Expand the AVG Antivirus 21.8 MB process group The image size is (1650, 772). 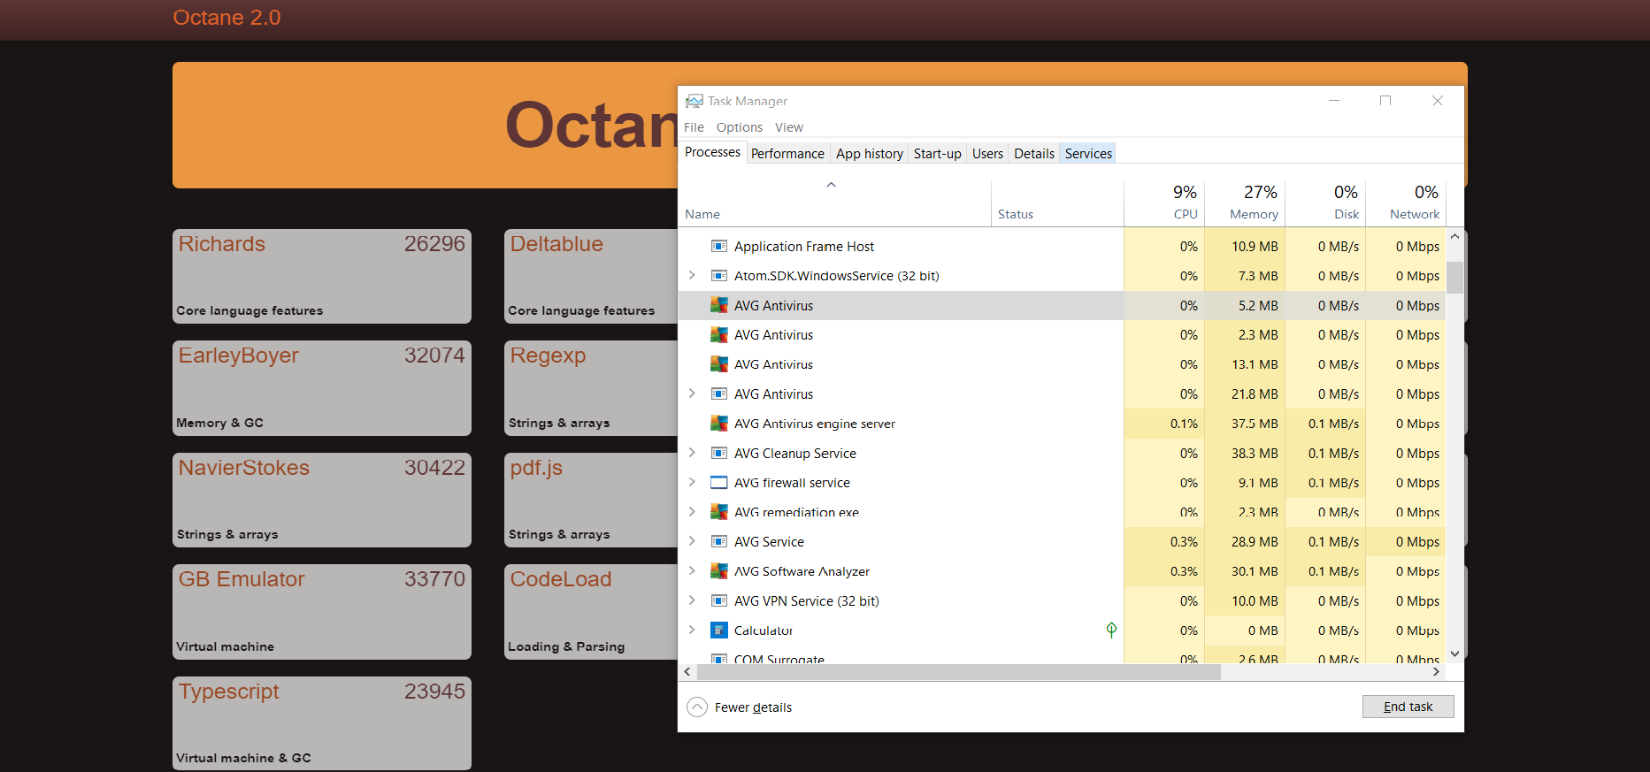(x=692, y=394)
